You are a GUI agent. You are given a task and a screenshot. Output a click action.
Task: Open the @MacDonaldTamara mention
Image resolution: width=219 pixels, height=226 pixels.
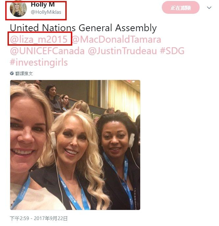(x=116, y=39)
